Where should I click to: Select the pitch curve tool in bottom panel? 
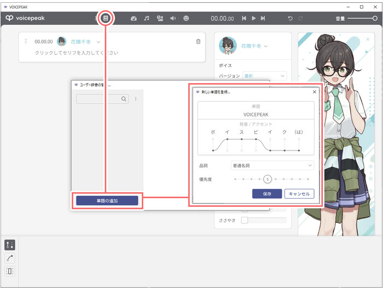click(x=10, y=258)
